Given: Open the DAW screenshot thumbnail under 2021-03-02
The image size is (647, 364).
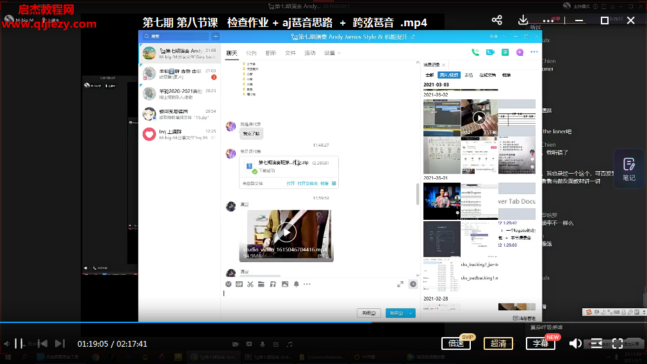Looking at the screenshot, I should coord(442,118).
